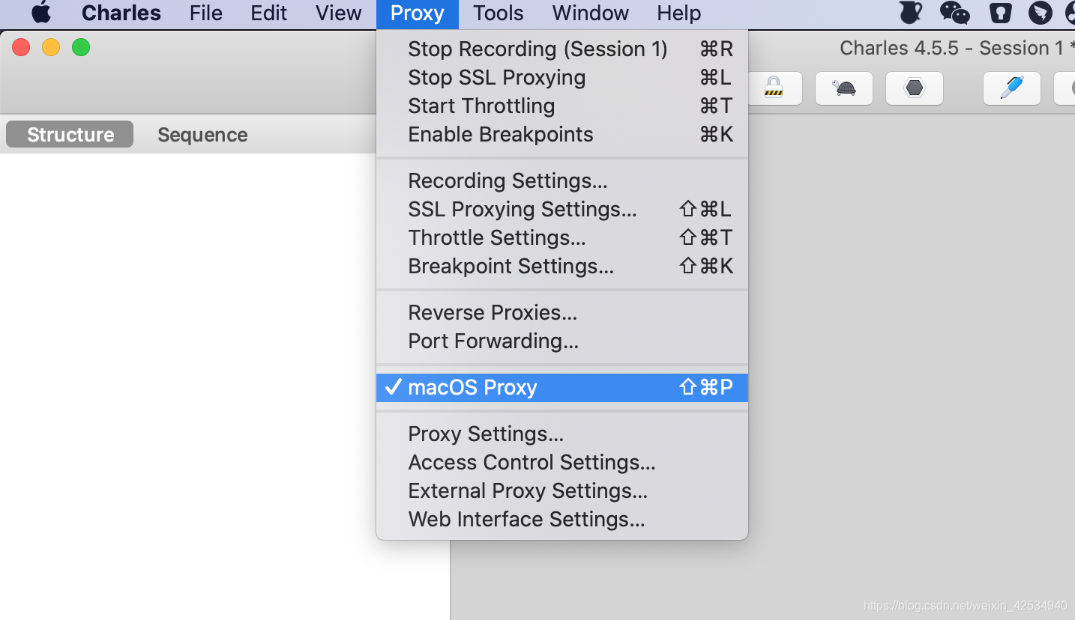
Task: Open the View menu
Action: (339, 13)
